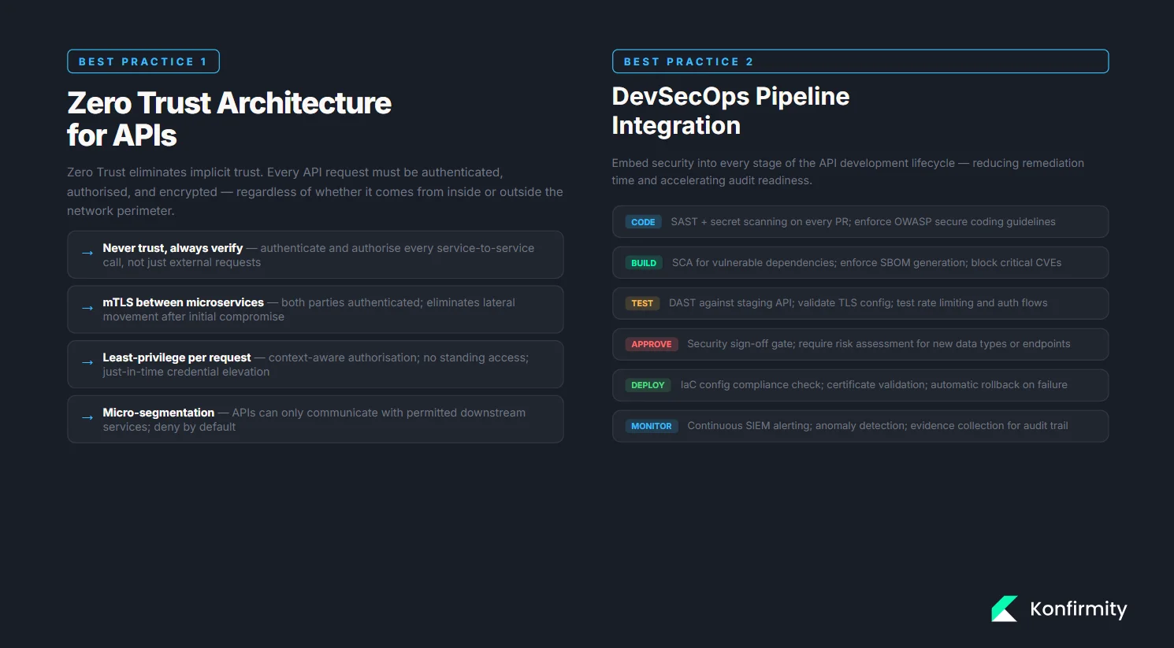Click the arrow icon beside 'Least-privilege per request'

click(x=87, y=364)
